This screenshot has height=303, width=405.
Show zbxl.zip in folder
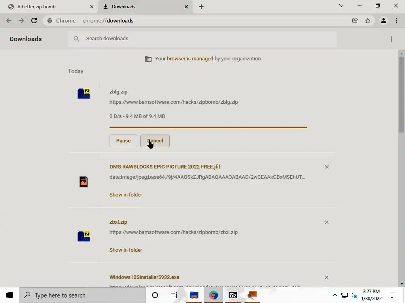(126, 250)
